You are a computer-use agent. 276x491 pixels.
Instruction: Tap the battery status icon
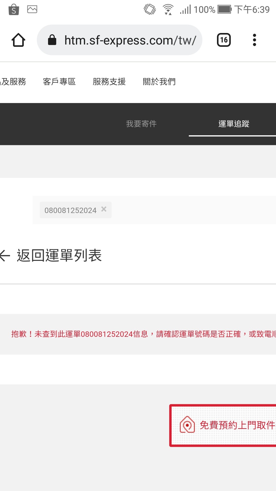click(x=224, y=9)
